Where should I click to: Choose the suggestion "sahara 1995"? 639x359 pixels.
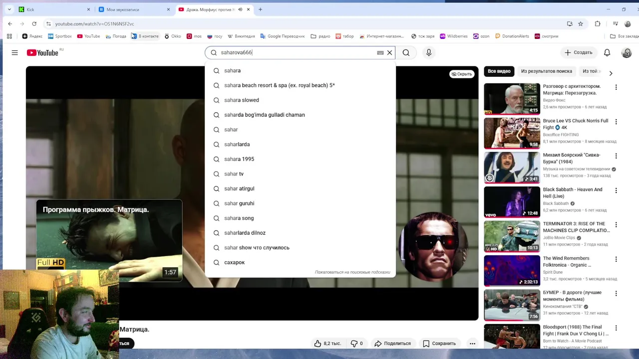[x=300, y=159]
